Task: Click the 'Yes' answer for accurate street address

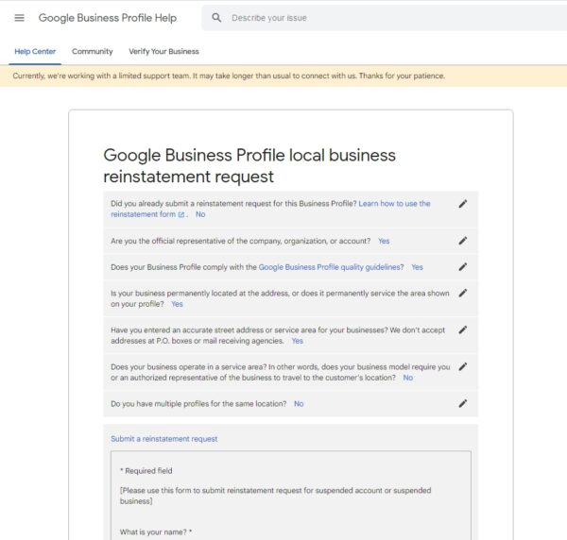Action: 298,341
